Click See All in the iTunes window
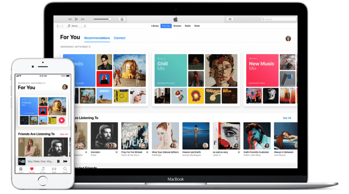Image resolution: width=349 pixels, height=194 pixels. [287, 118]
